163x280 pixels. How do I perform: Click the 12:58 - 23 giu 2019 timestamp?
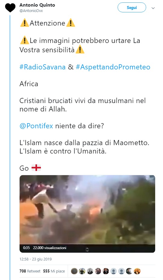[x=35, y=259]
